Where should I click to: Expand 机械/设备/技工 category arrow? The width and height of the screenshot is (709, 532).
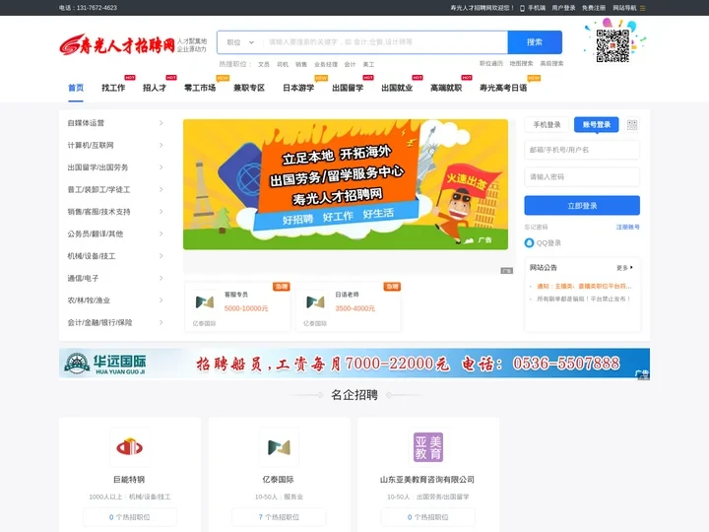(x=161, y=256)
